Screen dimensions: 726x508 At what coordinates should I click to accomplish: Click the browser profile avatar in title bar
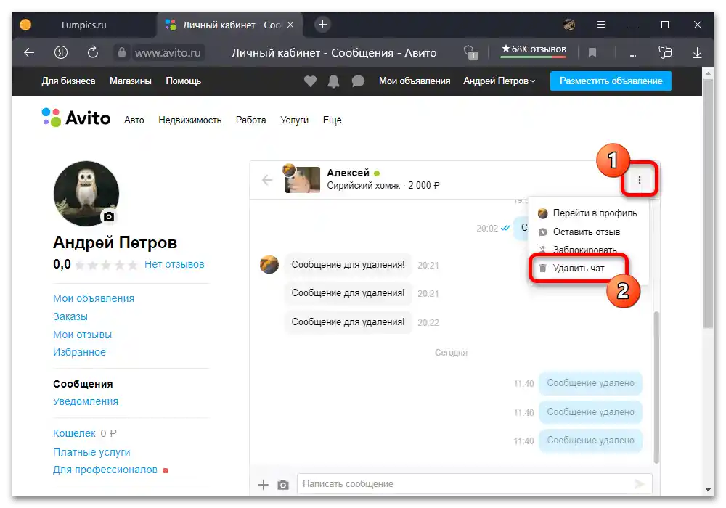pos(569,25)
